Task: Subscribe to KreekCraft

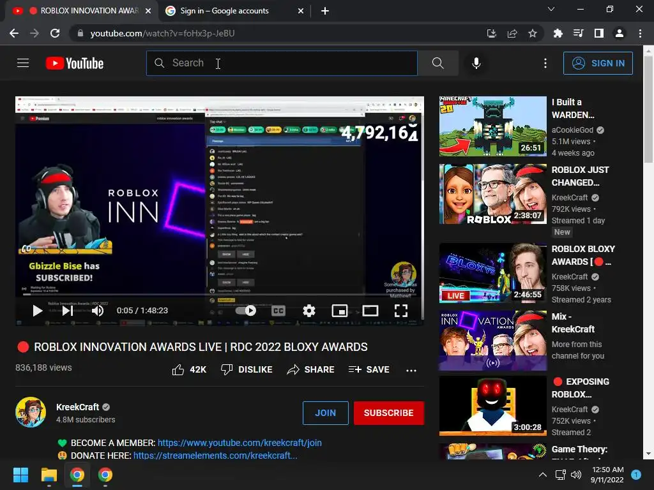Action: 389,413
